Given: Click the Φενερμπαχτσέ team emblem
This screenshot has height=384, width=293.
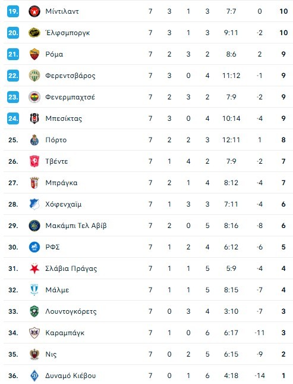Looking at the screenshot, I should pos(34,97).
